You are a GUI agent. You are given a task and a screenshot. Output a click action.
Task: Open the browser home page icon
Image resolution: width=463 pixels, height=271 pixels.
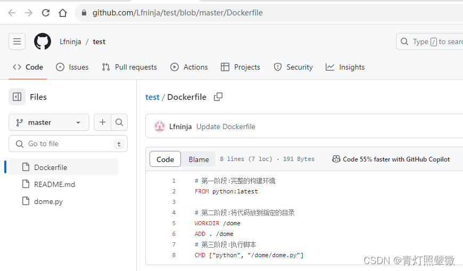(63, 13)
